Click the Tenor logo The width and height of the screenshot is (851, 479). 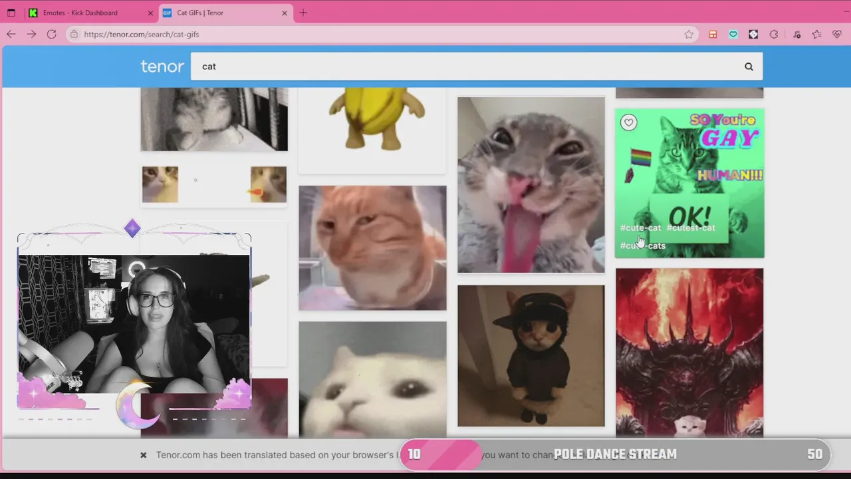(x=162, y=67)
